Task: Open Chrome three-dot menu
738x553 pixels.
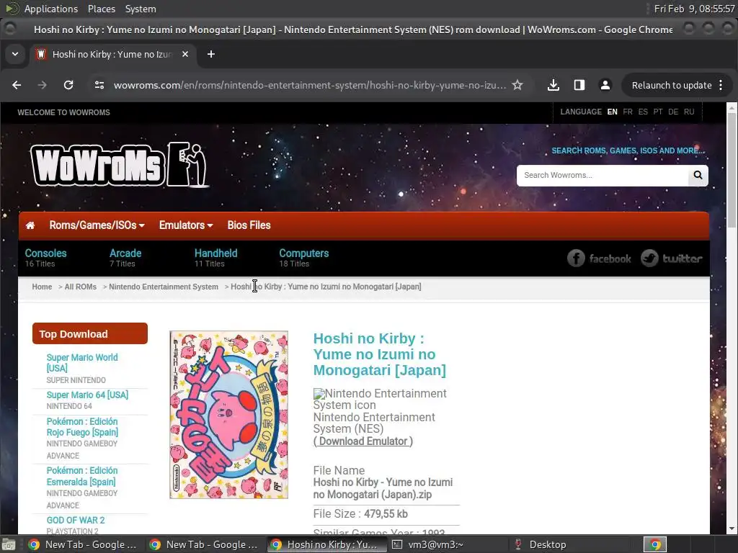Action: point(721,85)
